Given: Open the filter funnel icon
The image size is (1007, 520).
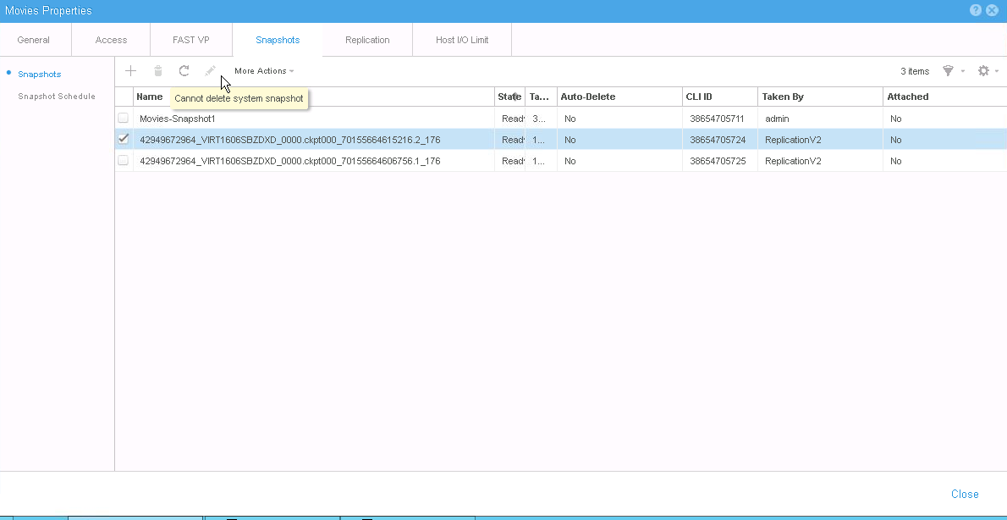Looking at the screenshot, I should tap(947, 70).
